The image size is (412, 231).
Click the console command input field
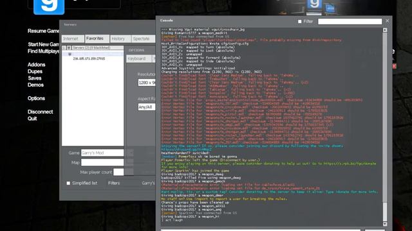(x=260, y=230)
